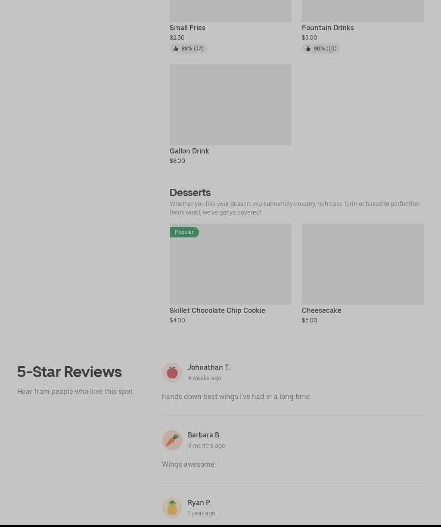This screenshot has height=527, width=441.
Task: Select the Gallon Drink item title
Action: point(189,151)
